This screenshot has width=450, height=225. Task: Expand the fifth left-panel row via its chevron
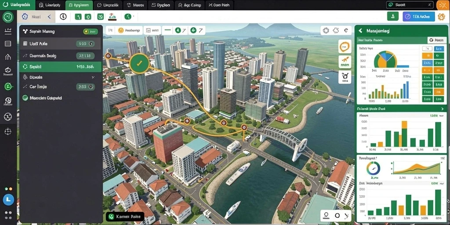point(93,77)
